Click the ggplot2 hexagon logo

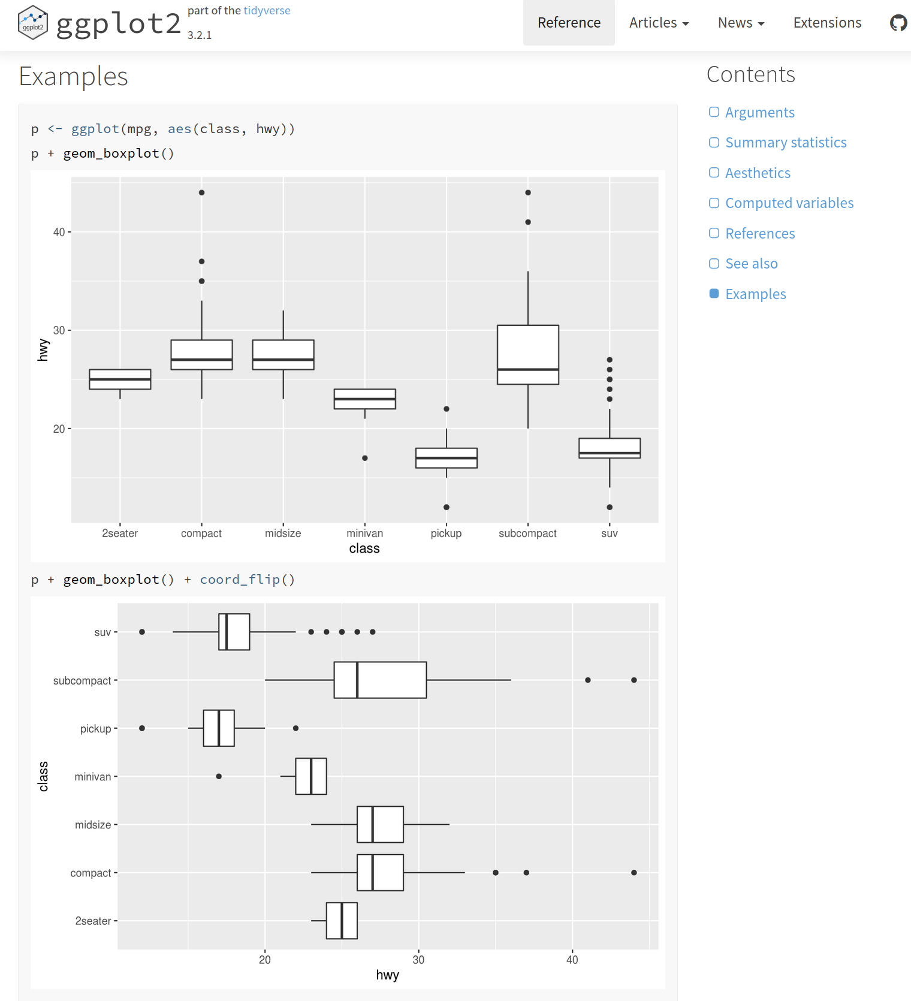[x=33, y=22]
